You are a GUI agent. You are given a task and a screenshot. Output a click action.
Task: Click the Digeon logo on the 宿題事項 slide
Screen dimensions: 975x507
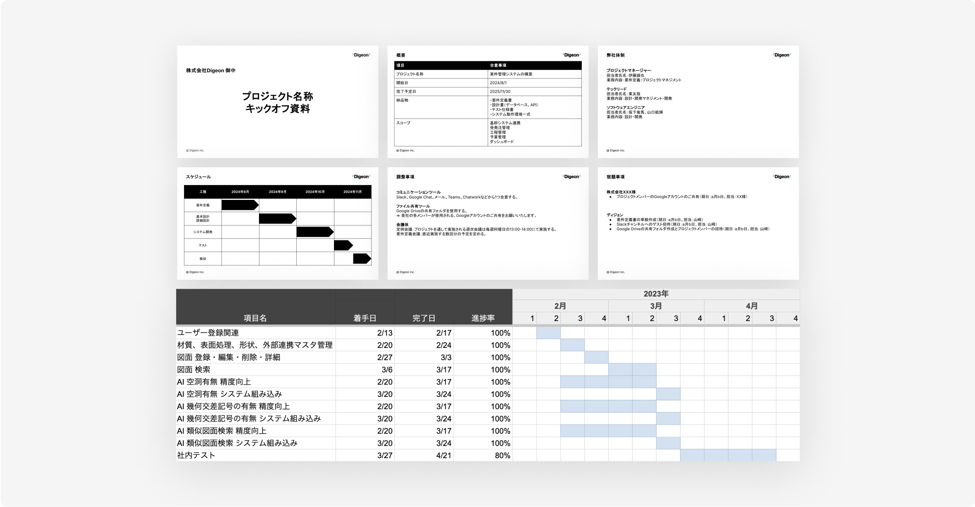(781, 177)
